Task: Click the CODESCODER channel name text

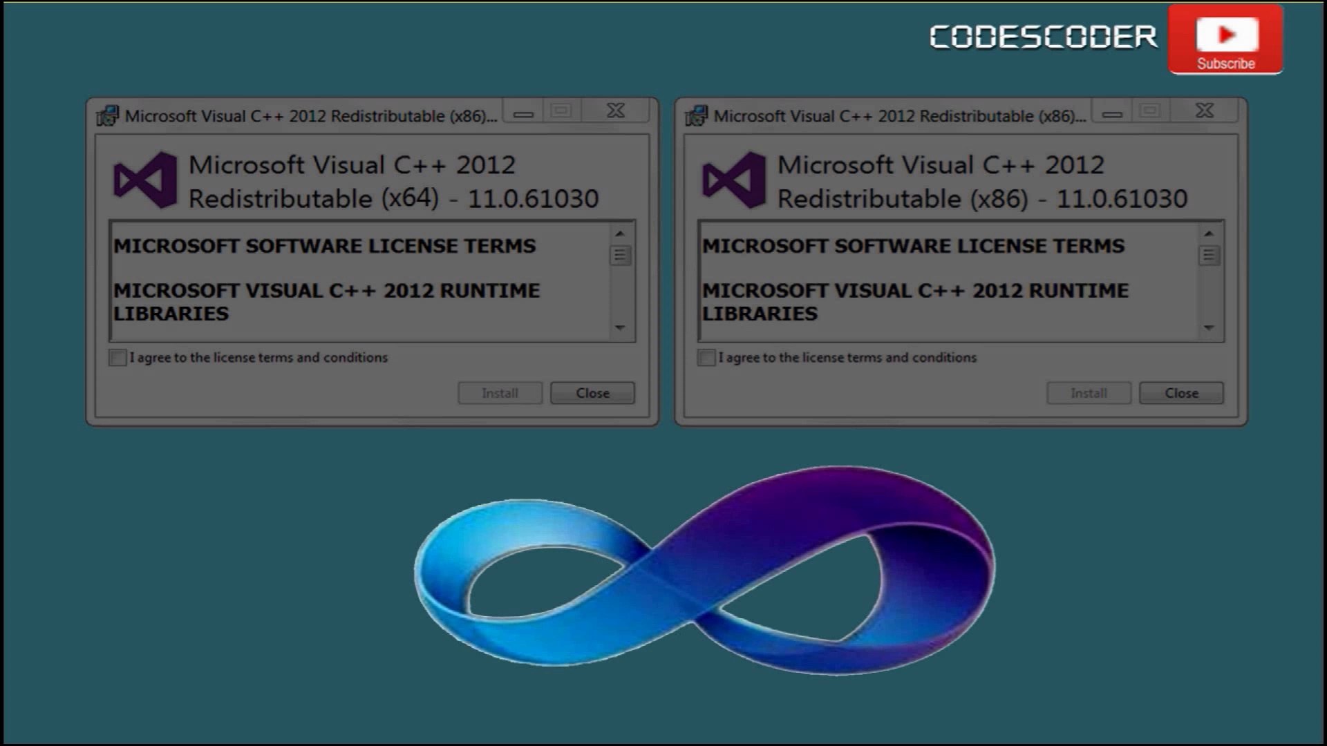Action: [x=1043, y=37]
